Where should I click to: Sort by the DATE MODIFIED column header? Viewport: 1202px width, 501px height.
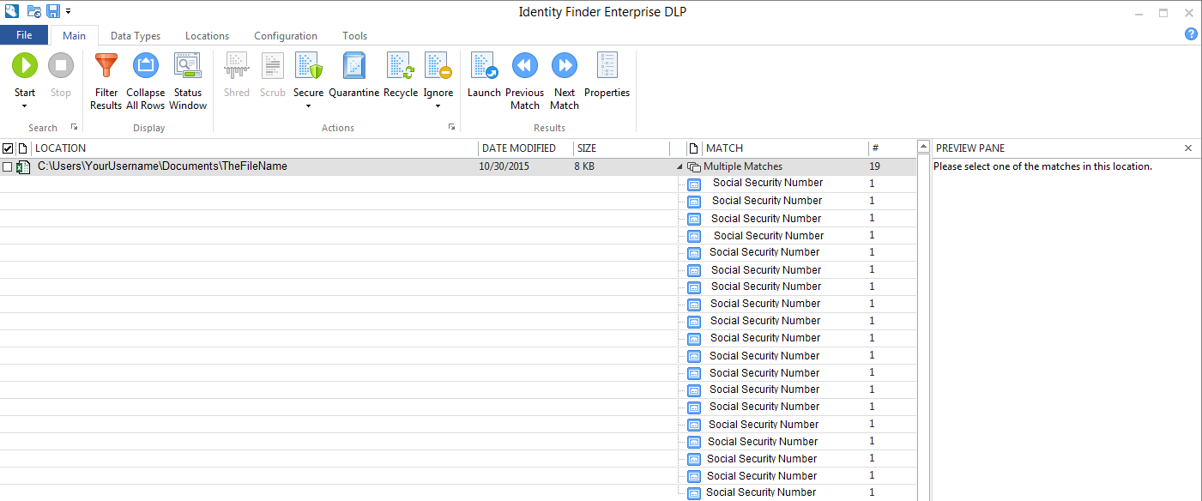[x=519, y=148]
